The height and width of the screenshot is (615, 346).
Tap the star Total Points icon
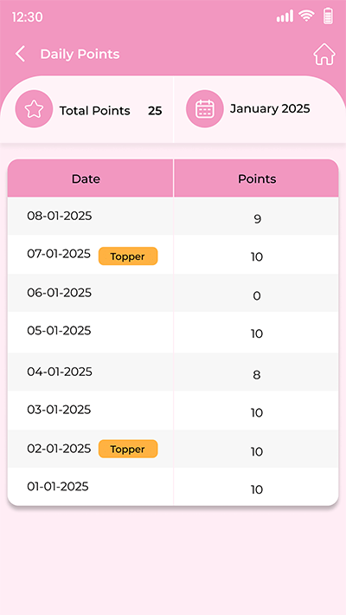34,109
